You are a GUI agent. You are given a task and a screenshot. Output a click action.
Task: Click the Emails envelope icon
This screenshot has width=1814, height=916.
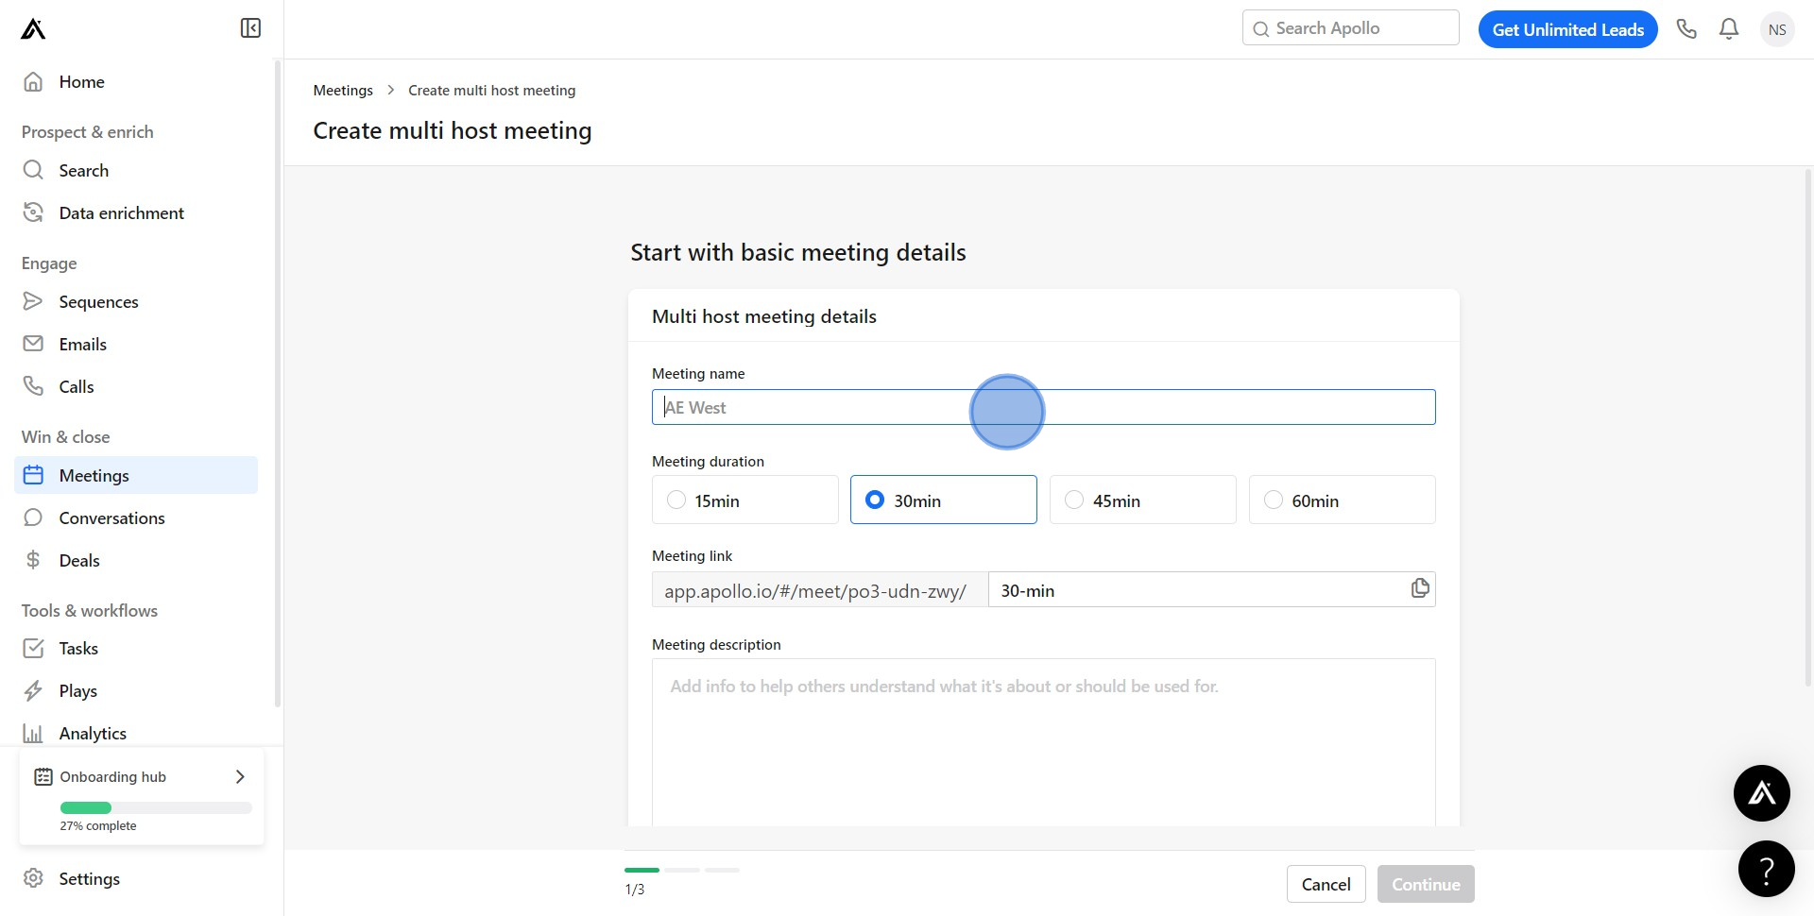pyautogui.click(x=33, y=344)
